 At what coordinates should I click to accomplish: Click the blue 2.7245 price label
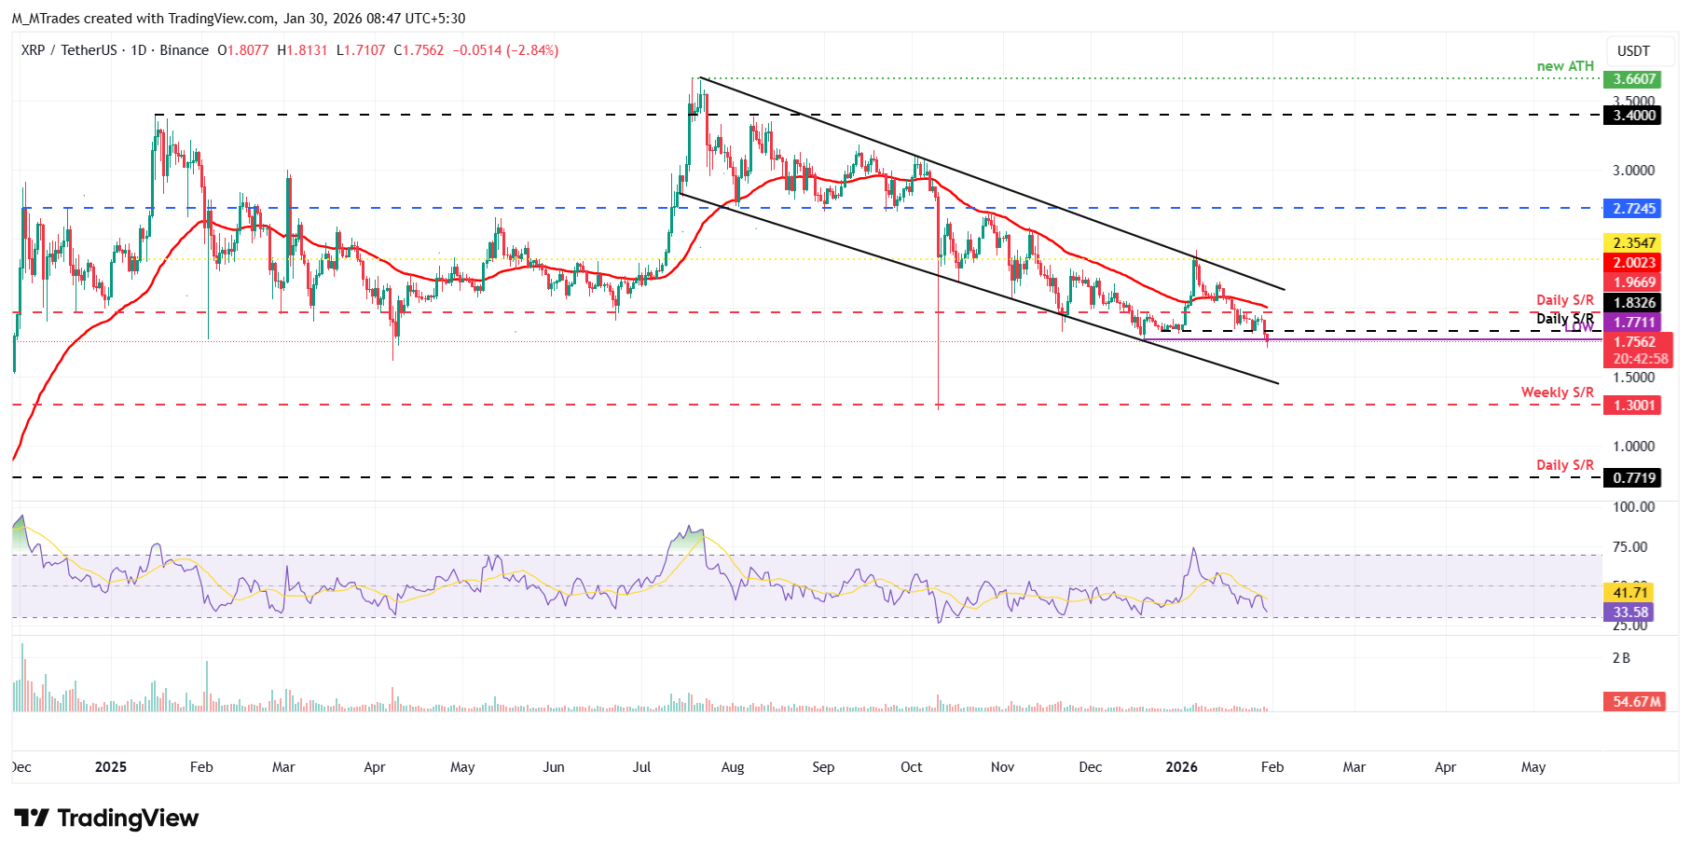pos(1634,209)
